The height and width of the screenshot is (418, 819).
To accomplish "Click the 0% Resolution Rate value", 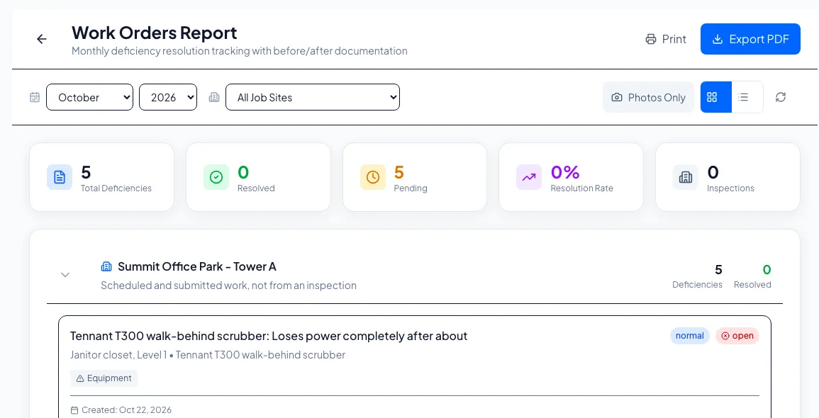I will point(565,172).
